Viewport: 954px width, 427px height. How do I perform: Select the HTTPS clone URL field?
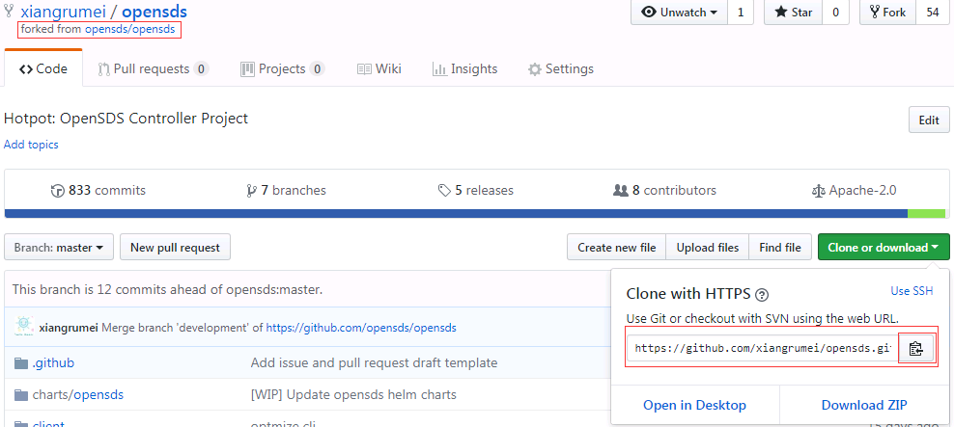tap(763, 349)
